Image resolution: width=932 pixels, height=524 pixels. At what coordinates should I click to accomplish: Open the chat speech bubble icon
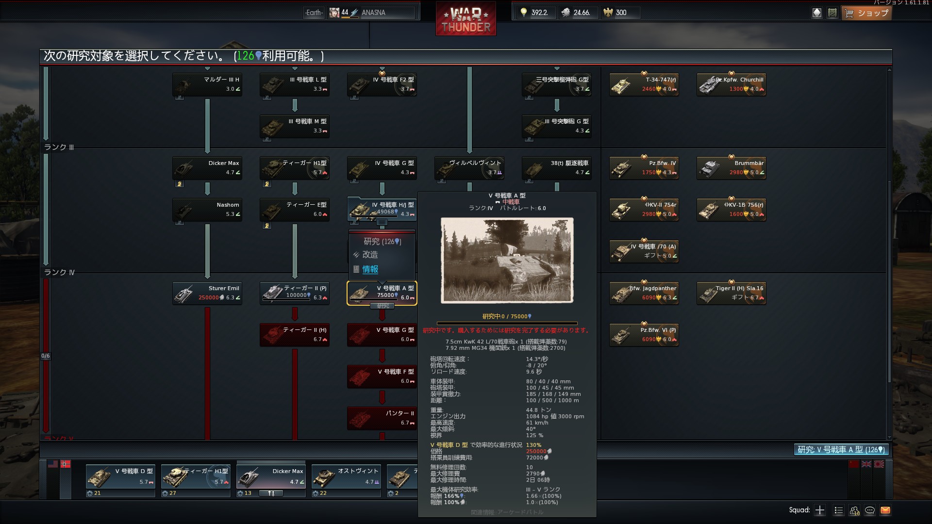click(870, 510)
